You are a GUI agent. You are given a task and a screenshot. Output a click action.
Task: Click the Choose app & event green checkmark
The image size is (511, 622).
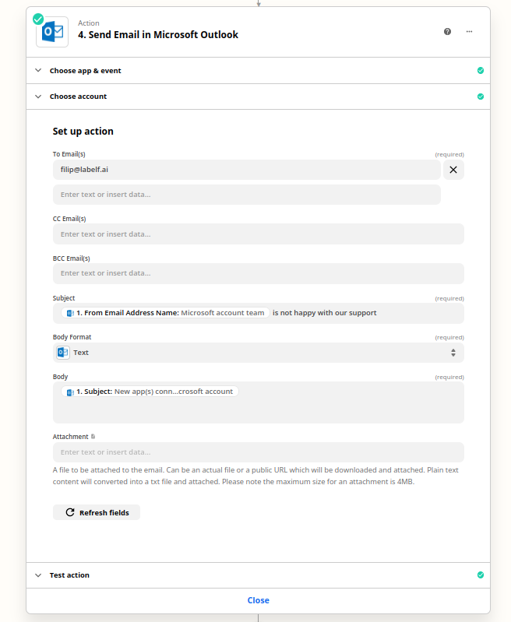[x=480, y=71]
